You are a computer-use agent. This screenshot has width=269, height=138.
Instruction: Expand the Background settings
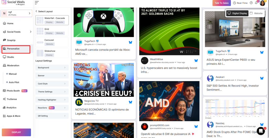[52, 67]
